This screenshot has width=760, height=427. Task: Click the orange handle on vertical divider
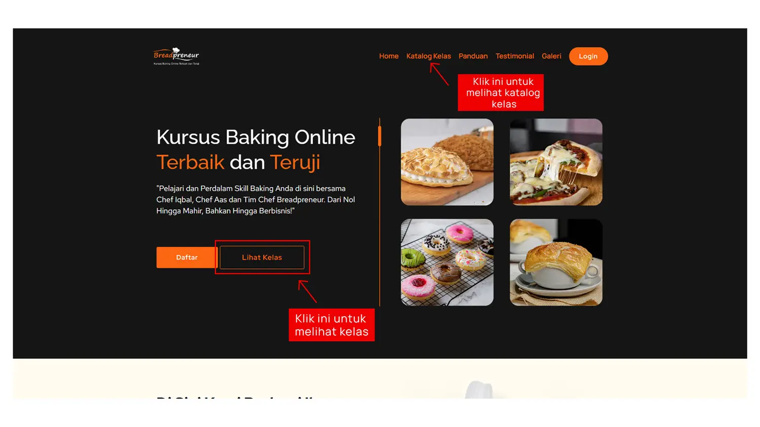(x=379, y=136)
